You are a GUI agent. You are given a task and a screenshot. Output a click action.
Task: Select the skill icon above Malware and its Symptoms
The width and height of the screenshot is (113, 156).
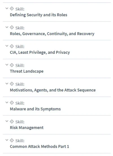pyautogui.click(x=12, y=103)
